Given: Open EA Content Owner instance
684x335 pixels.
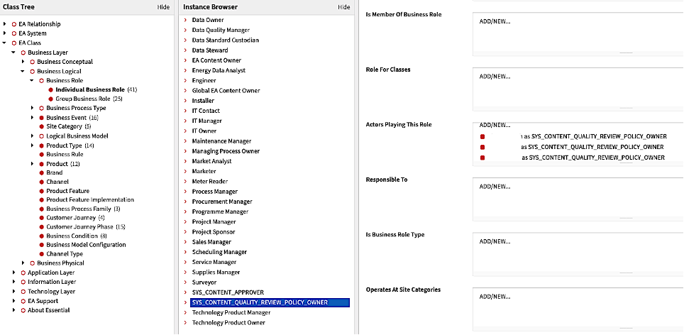Looking at the screenshot, I should pos(216,60).
